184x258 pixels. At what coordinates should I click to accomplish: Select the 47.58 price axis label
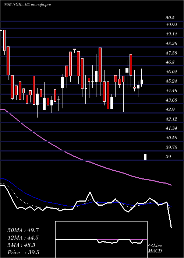171,53
